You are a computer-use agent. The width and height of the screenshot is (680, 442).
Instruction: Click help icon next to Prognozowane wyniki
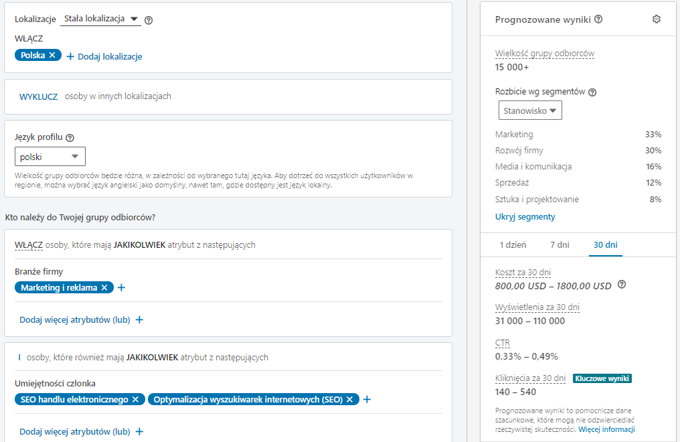coord(598,19)
